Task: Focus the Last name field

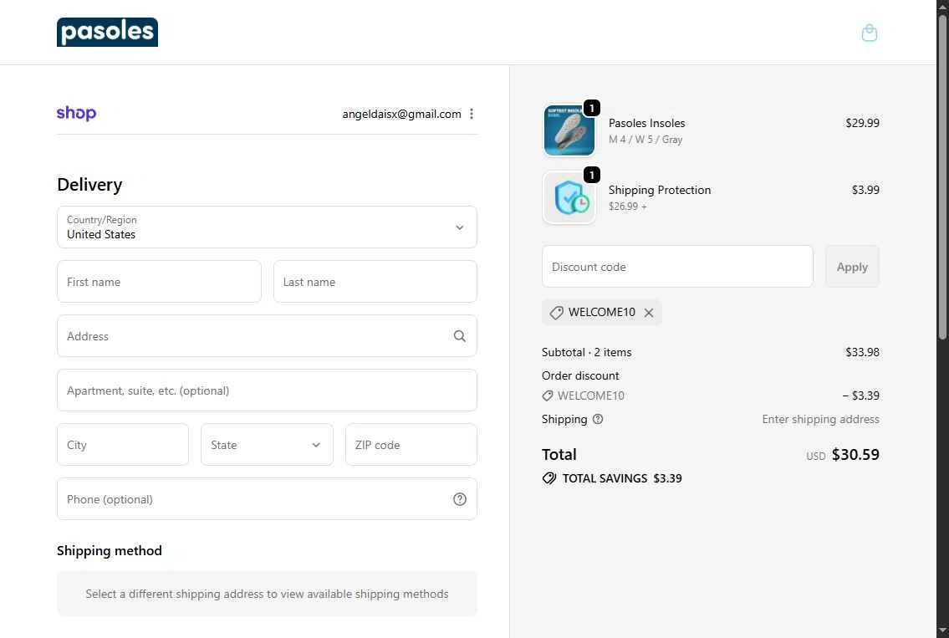Action: coord(375,282)
